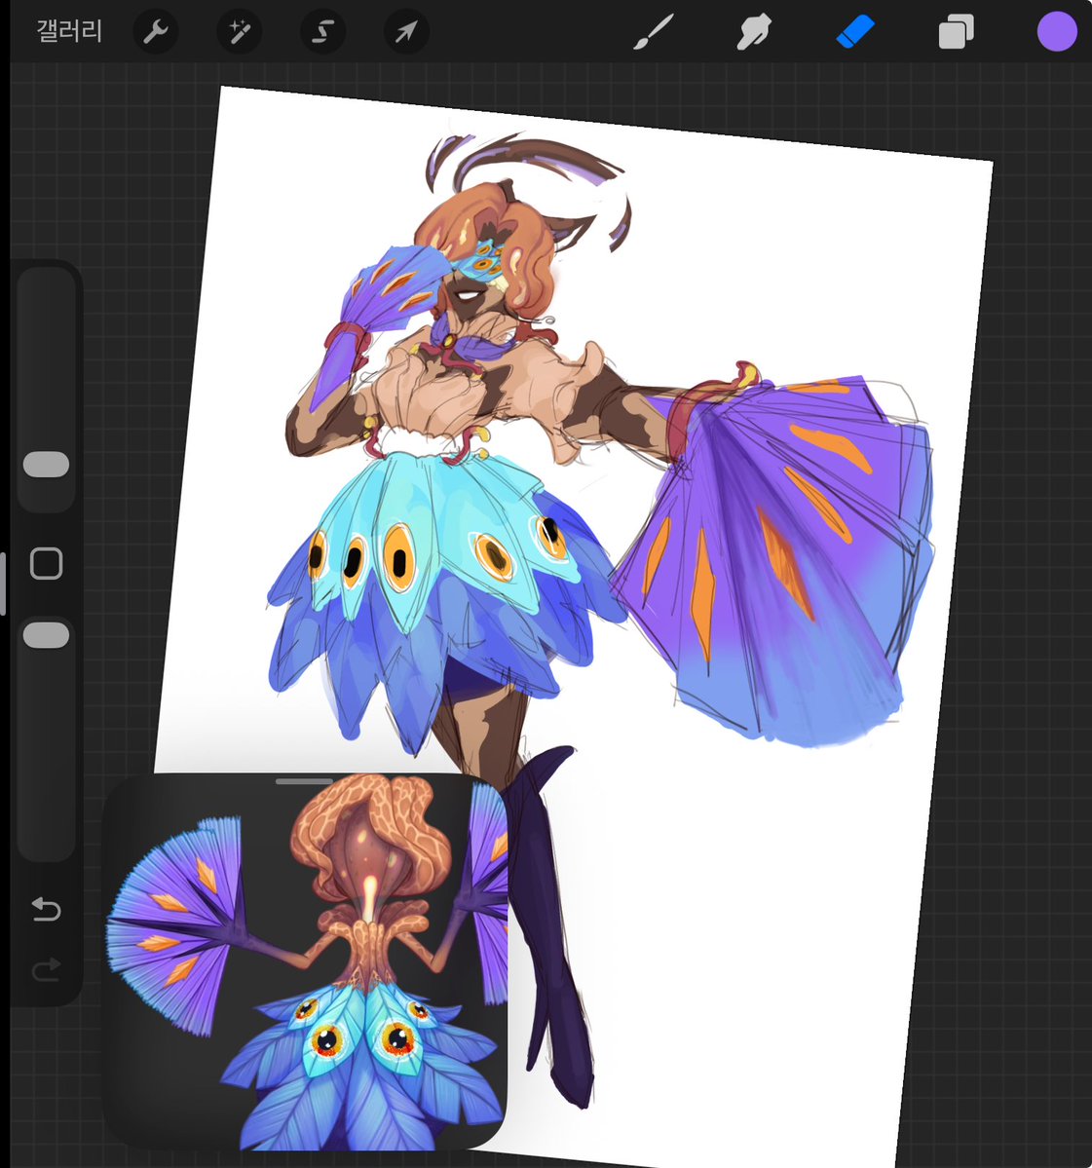The width and height of the screenshot is (1092, 1168).
Task: Activate the Transform arrow tool
Action: [406, 32]
